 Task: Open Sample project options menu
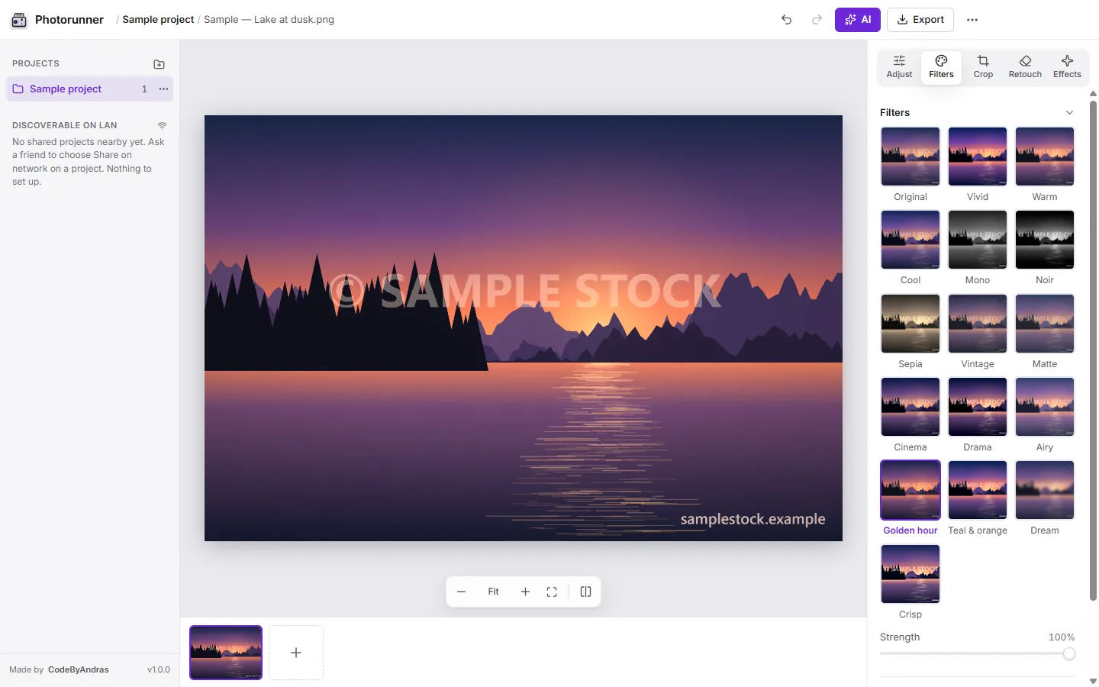tap(163, 89)
